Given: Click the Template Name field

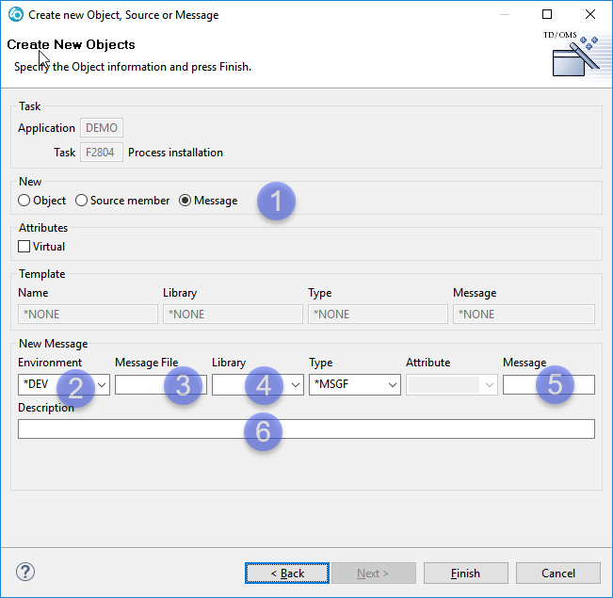Looking at the screenshot, I should point(88,315).
